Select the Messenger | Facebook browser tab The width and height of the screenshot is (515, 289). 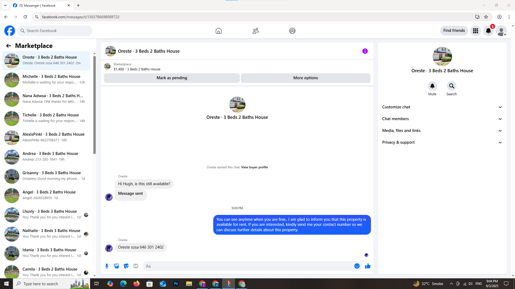pos(42,5)
